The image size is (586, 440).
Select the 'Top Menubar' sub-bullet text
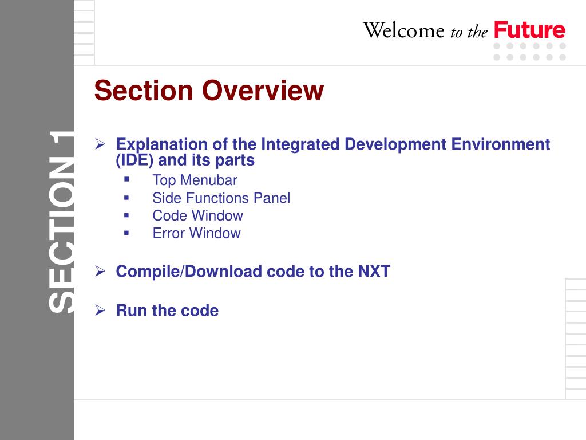pyautogui.click(x=195, y=180)
